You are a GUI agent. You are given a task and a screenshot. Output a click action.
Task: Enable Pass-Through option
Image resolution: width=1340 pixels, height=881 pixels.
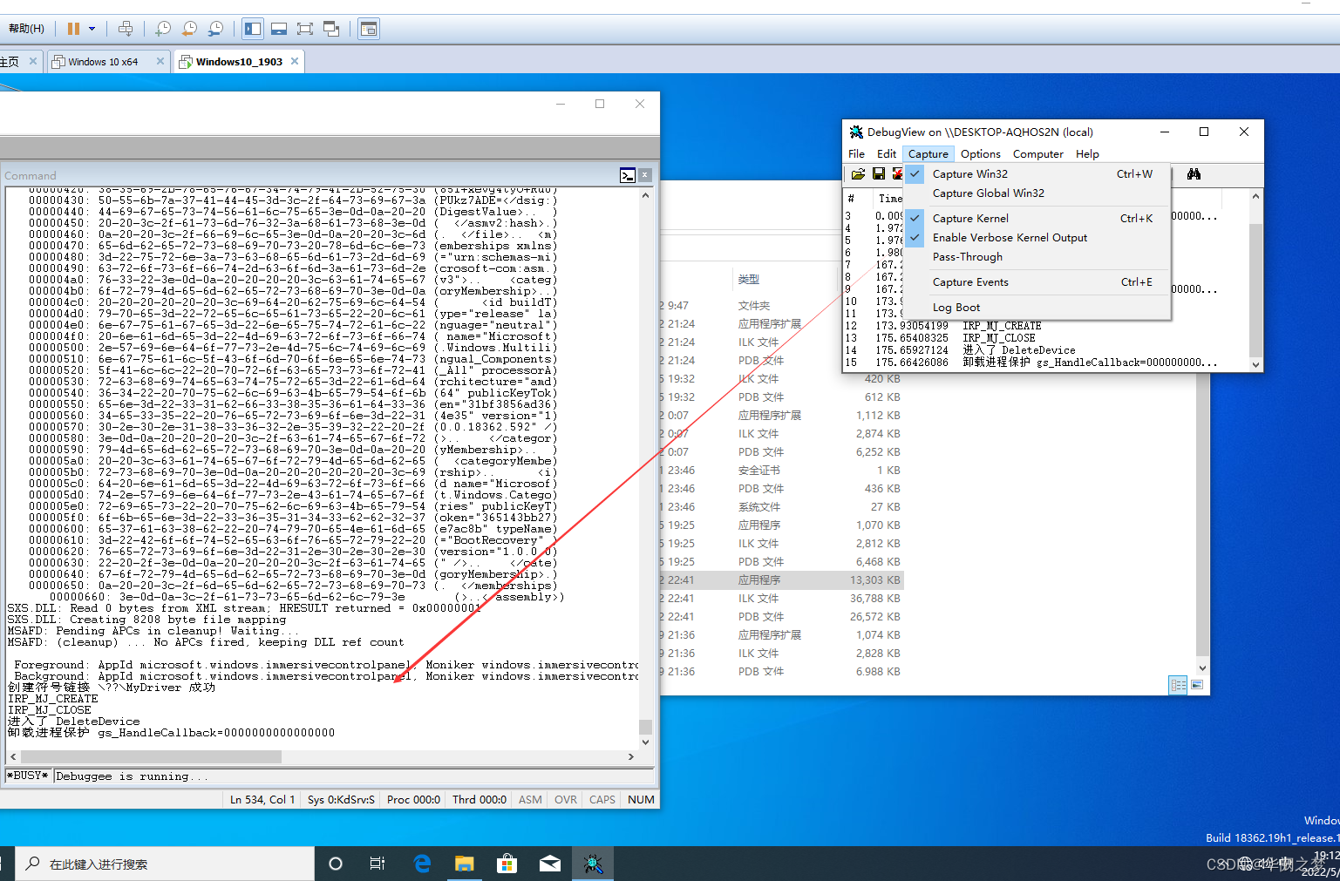[x=1037, y=256]
